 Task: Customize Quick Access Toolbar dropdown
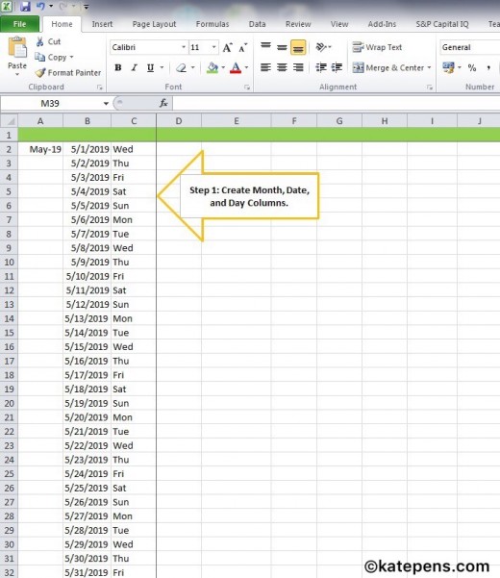pos(87,7)
